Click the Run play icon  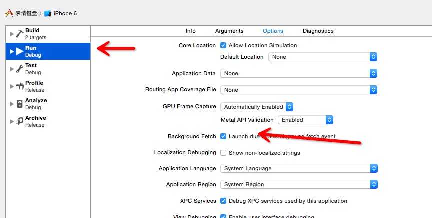20,51
